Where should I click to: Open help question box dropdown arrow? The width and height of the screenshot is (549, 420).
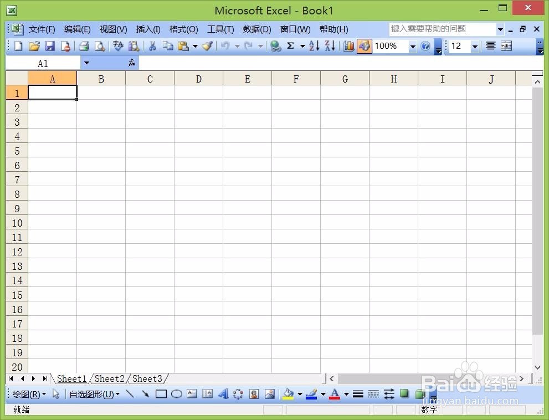(500, 29)
